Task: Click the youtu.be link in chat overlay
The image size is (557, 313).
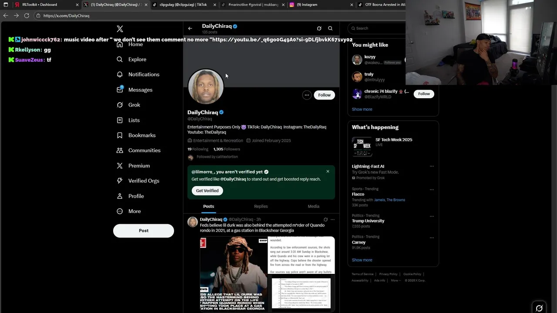Action: point(282,40)
